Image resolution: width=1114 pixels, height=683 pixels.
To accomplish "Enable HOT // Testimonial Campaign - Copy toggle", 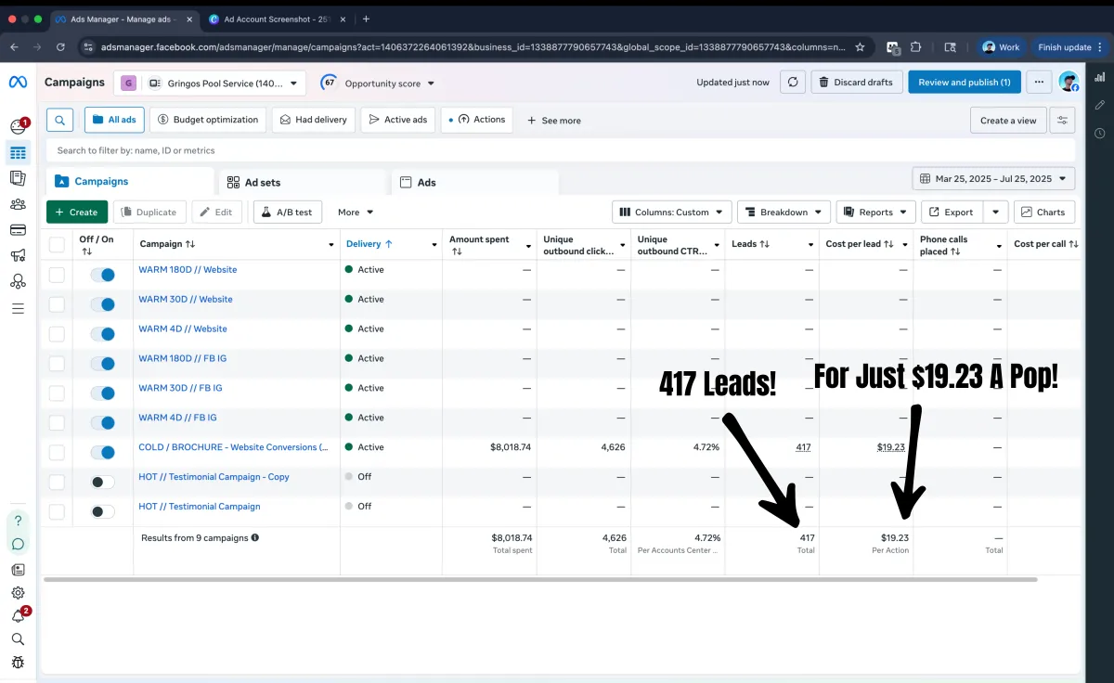I will coord(102,483).
